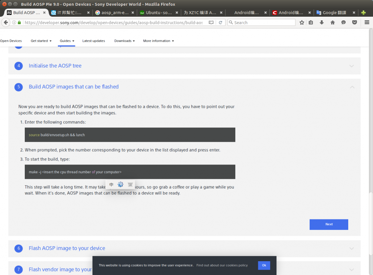The width and height of the screenshot is (373, 275).
Task: Click search magnifier icon in search box
Action: click(x=231, y=22)
